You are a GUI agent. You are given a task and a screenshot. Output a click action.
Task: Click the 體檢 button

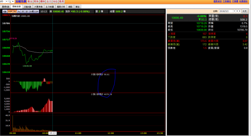43,1
